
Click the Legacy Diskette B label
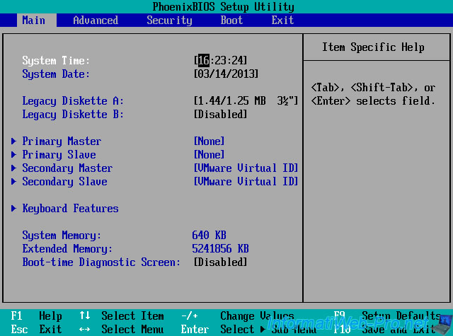point(73,115)
